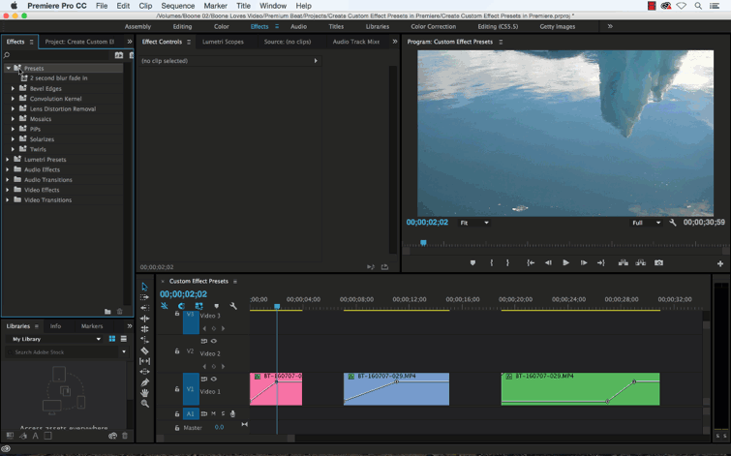Mute audio track A1
Screen dimensions: 731x456
(x=214, y=413)
